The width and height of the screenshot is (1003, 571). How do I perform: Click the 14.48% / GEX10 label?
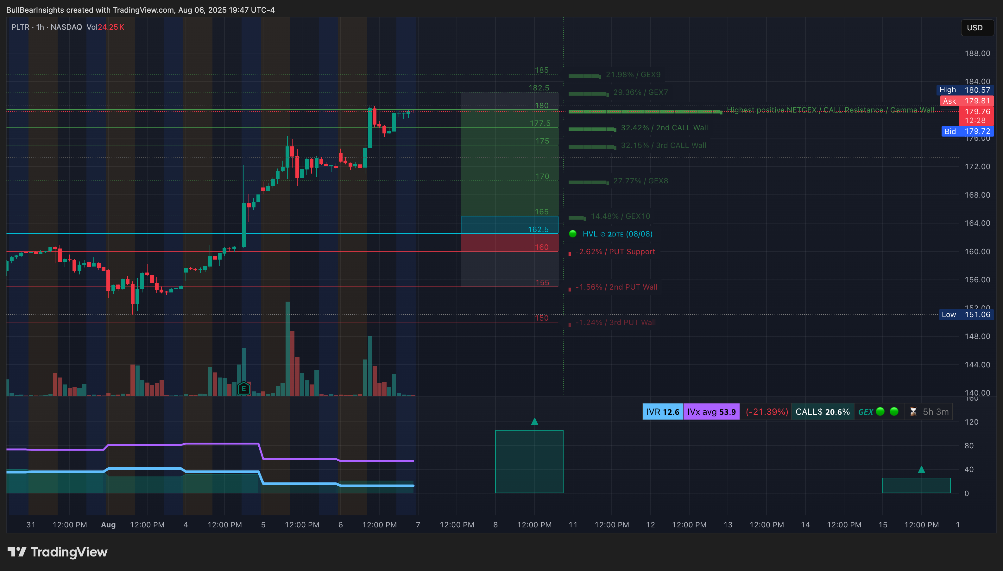click(x=621, y=216)
